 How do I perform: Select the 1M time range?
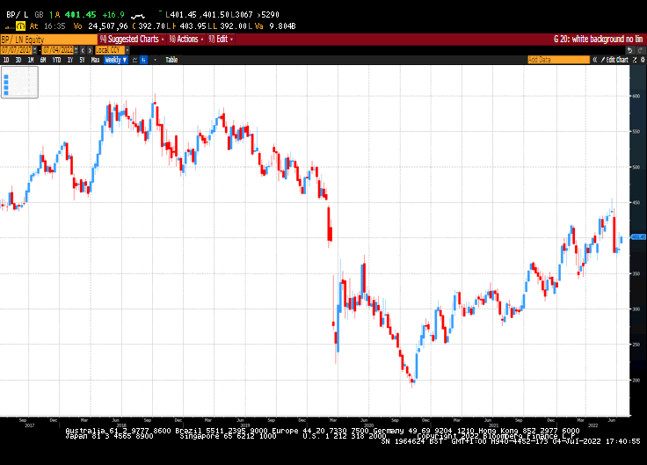(x=31, y=60)
